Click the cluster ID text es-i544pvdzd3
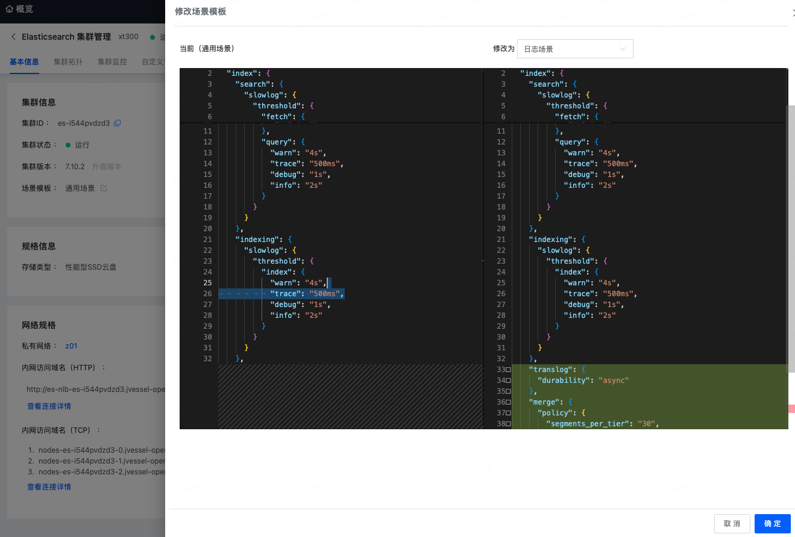 click(84, 123)
